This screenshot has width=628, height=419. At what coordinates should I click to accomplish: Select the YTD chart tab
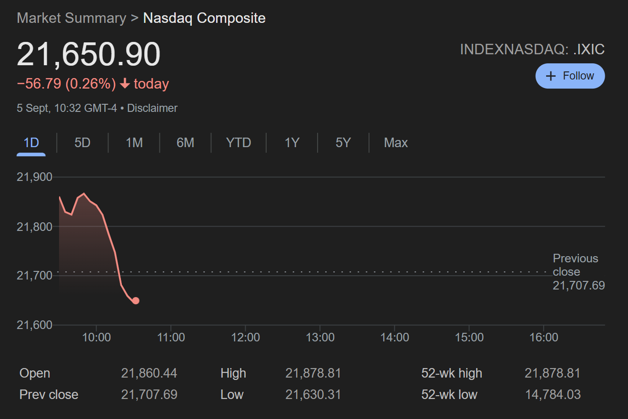(239, 143)
